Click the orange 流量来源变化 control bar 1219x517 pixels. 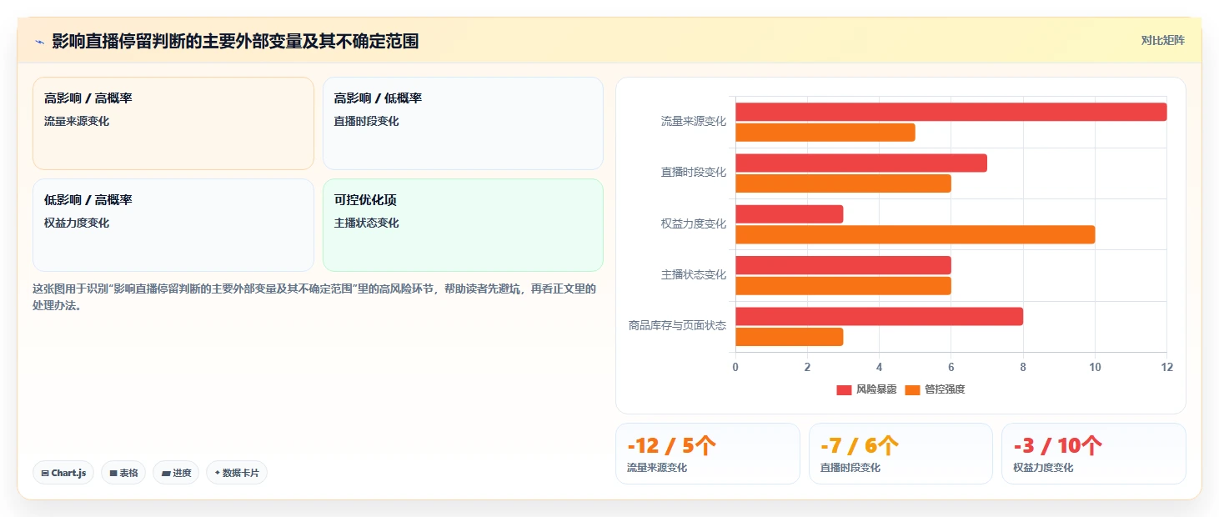pos(825,133)
